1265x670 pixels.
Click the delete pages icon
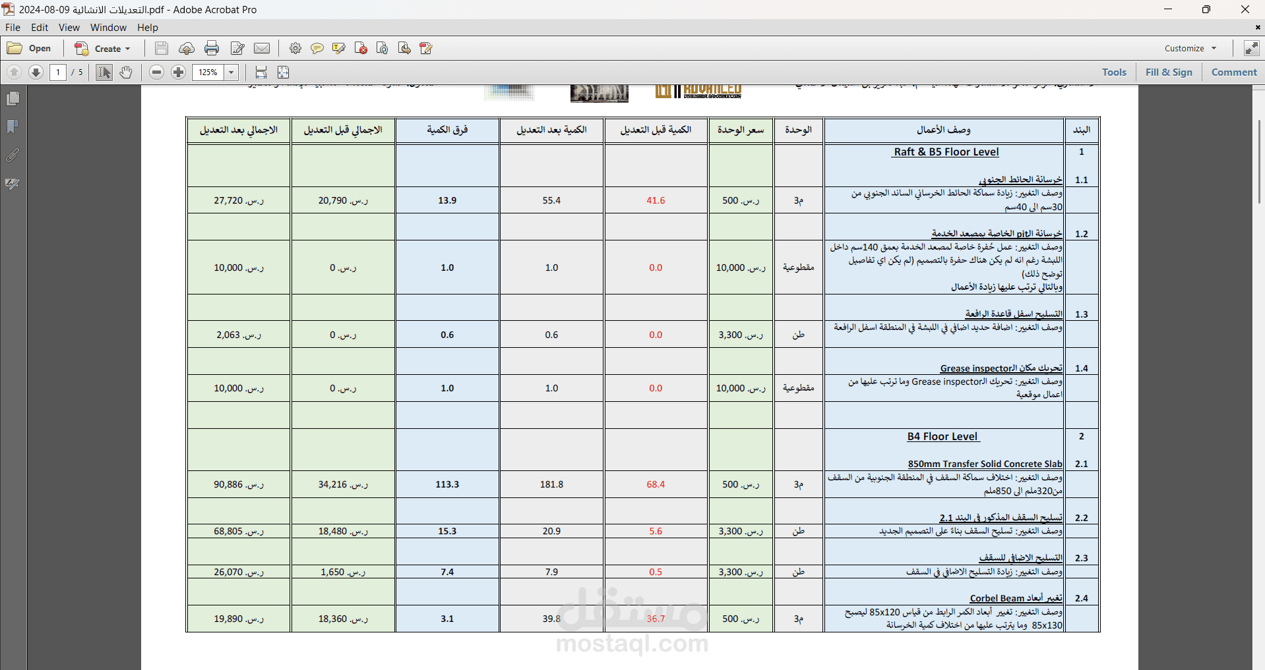pyautogui.click(x=361, y=48)
